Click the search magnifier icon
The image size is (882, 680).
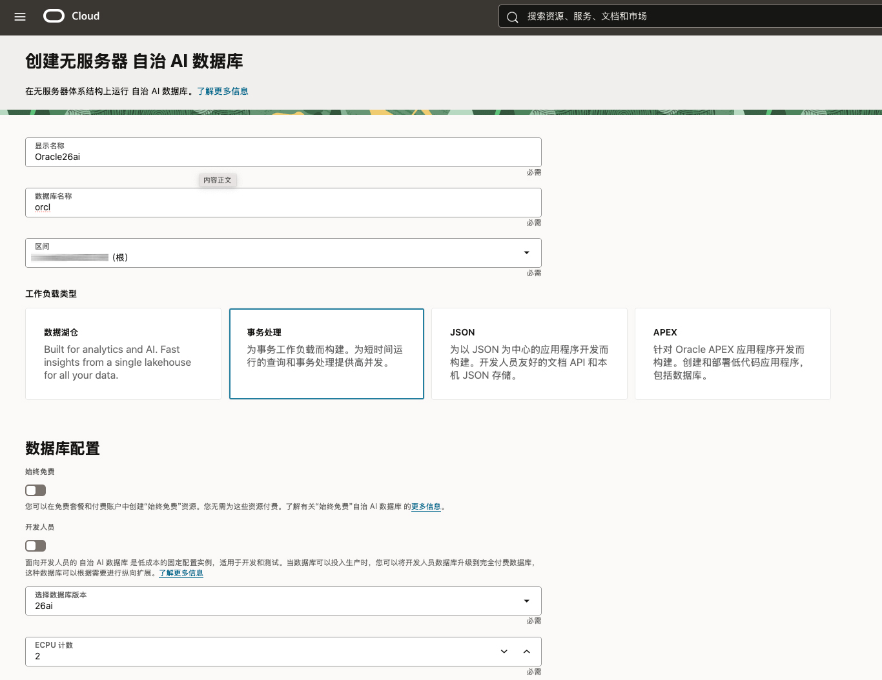pos(513,17)
